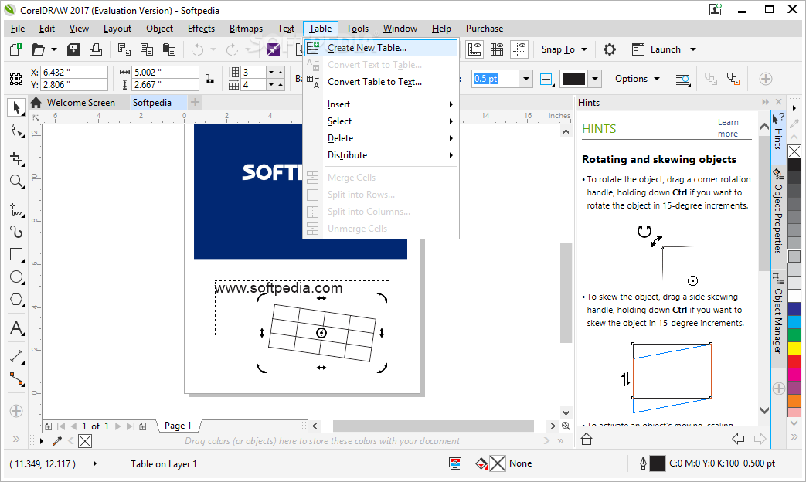This screenshot has height=482, width=806.
Task: Open the Object Manager docker tab
Action: point(778,314)
